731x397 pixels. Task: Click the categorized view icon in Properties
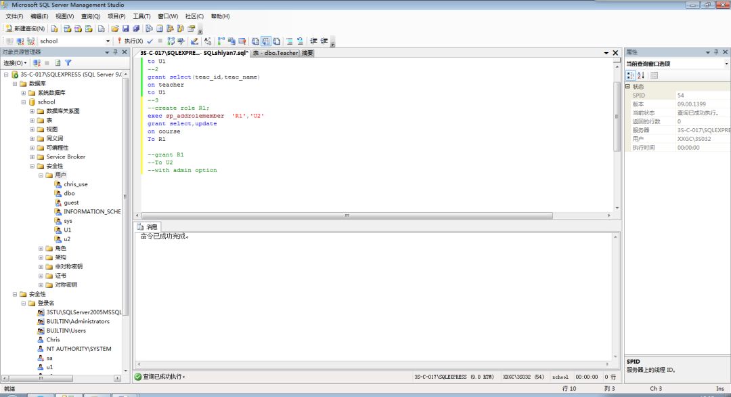630,75
